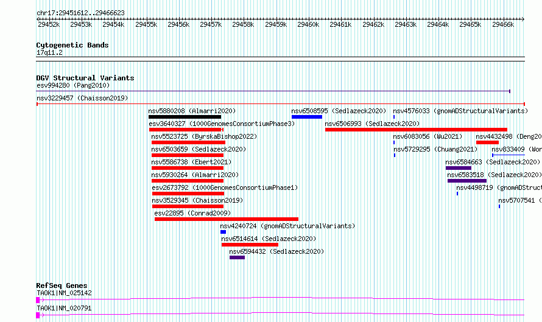
Task: Open nsv4576033 gnomADStructuralVariants label
Action: (460, 111)
